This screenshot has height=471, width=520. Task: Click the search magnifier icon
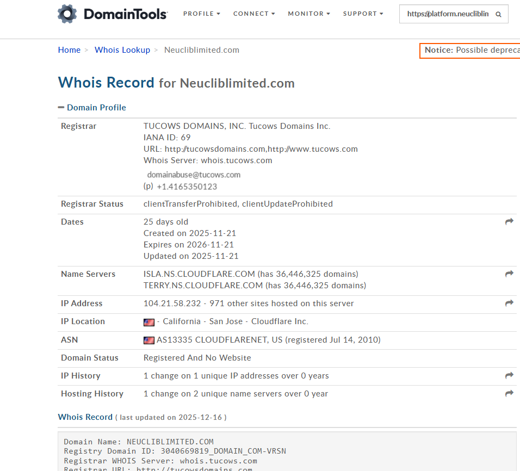pos(498,15)
